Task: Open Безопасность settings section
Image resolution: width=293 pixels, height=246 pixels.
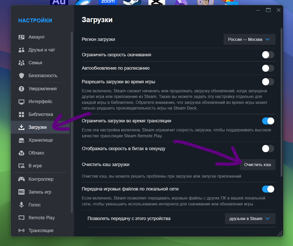Action: pos(40,76)
